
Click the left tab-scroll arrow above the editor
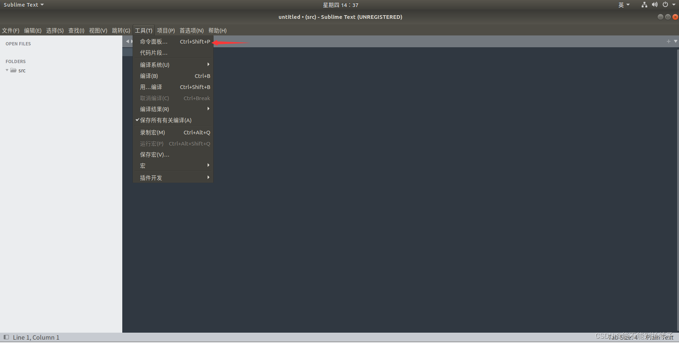pos(127,41)
